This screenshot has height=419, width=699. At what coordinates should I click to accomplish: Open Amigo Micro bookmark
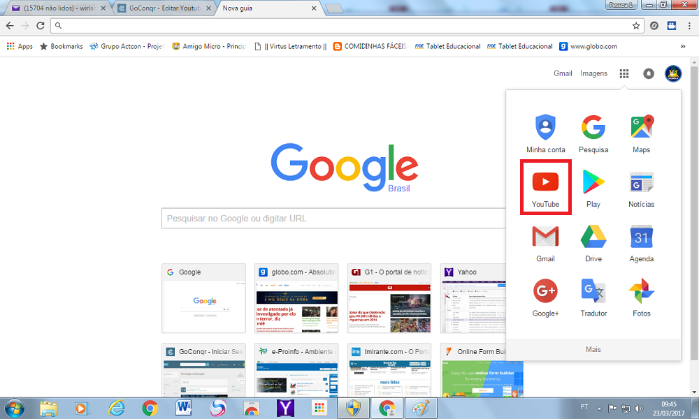[209, 46]
